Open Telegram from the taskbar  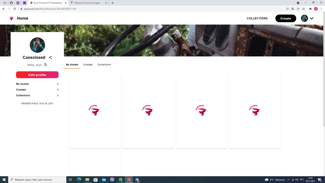click(137, 179)
